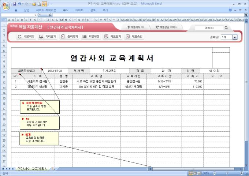This screenshot has height=176, width=249.
Task: Click the 메모보기 button
Action: [x=112, y=37]
